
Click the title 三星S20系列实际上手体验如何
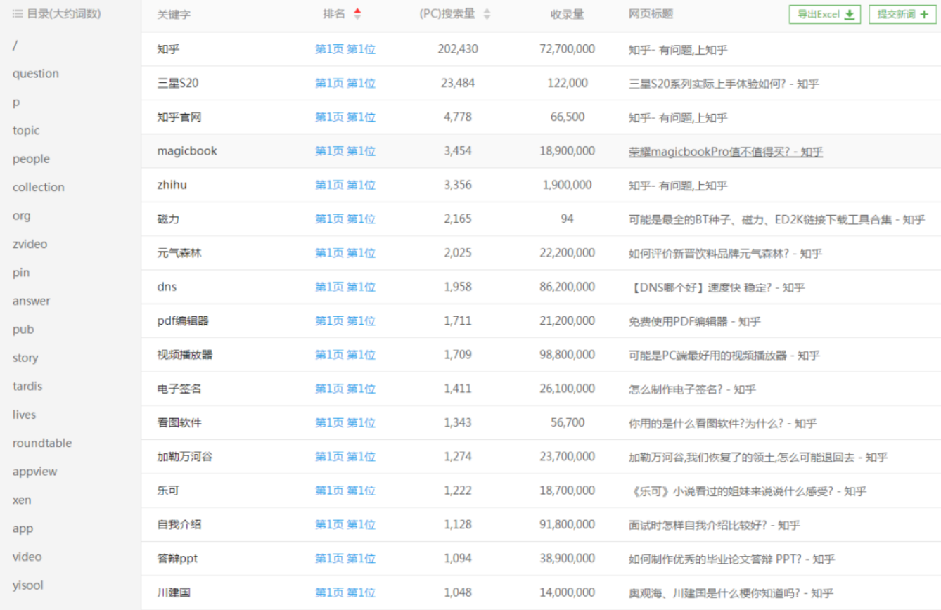pos(724,84)
